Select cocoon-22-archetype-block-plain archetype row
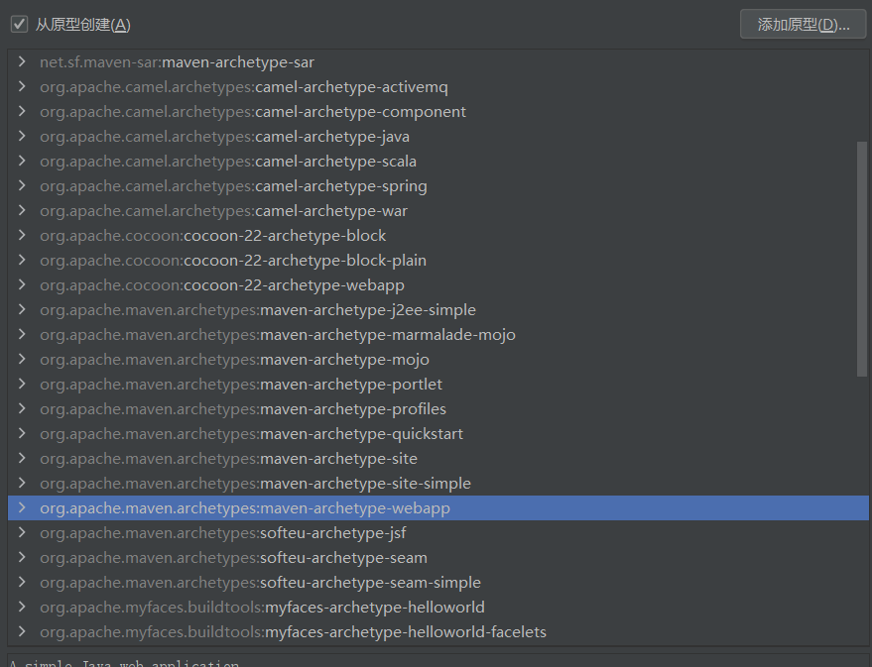Image resolution: width=872 pixels, height=667 pixels. click(438, 260)
